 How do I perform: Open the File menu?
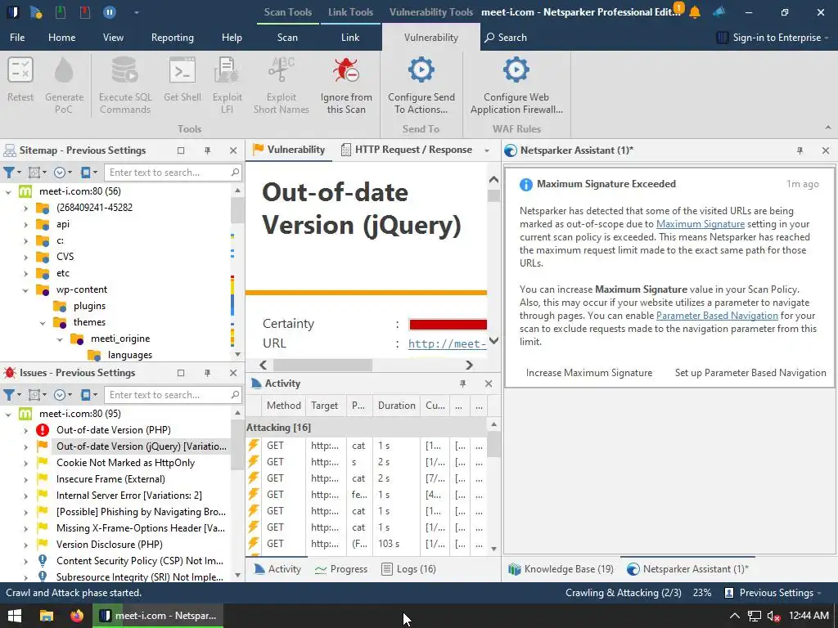(17, 38)
